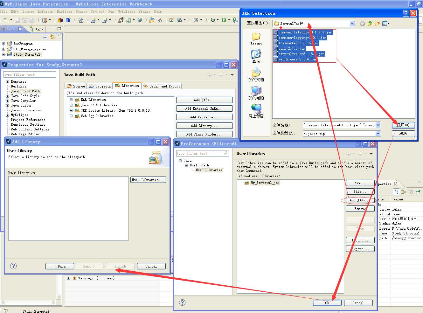
Task: Switch to the Type hierarchy tab
Action: 37,29
